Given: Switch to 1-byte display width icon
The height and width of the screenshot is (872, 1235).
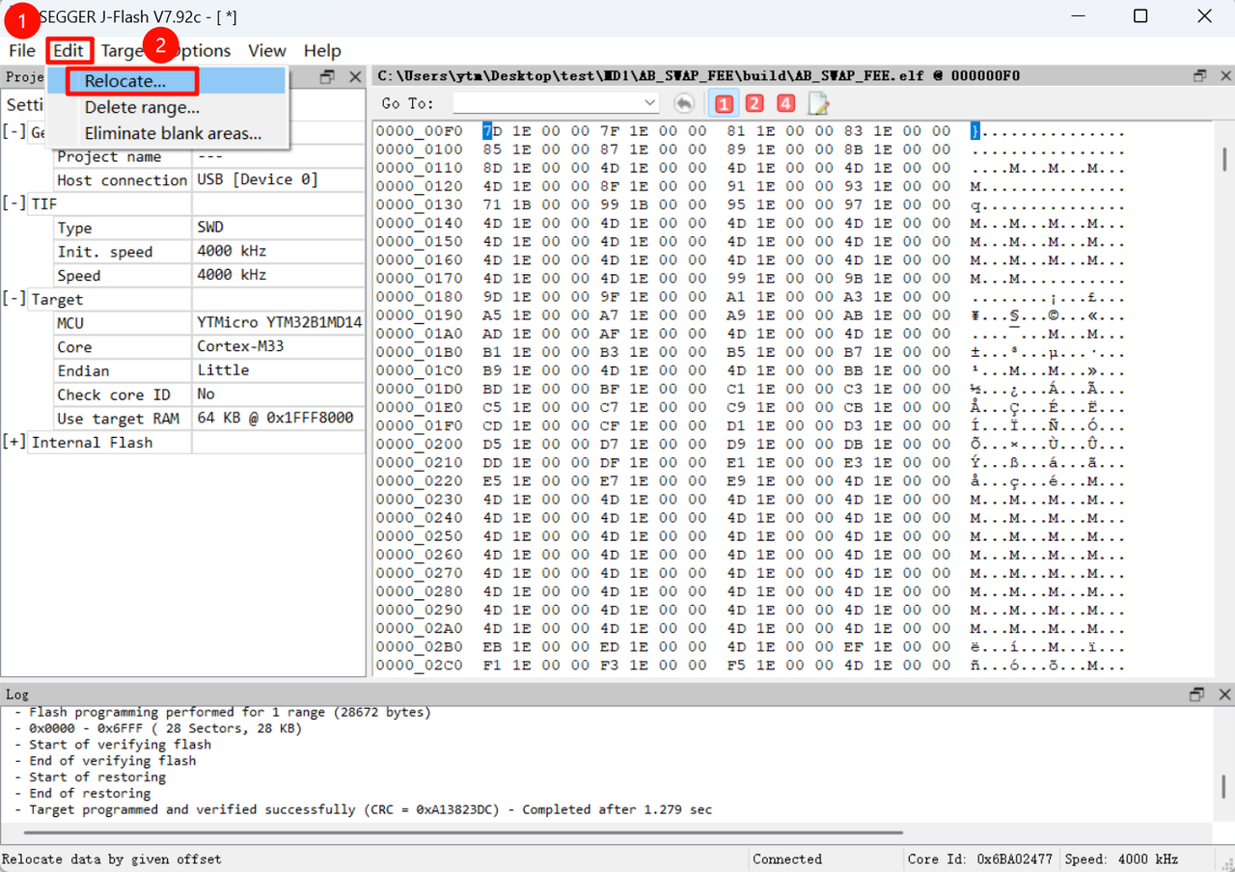Looking at the screenshot, I should click(x=724, y=103).
